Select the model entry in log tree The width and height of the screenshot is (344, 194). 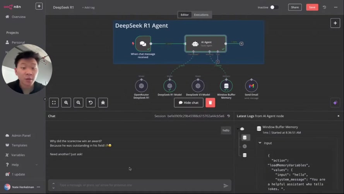245,146
